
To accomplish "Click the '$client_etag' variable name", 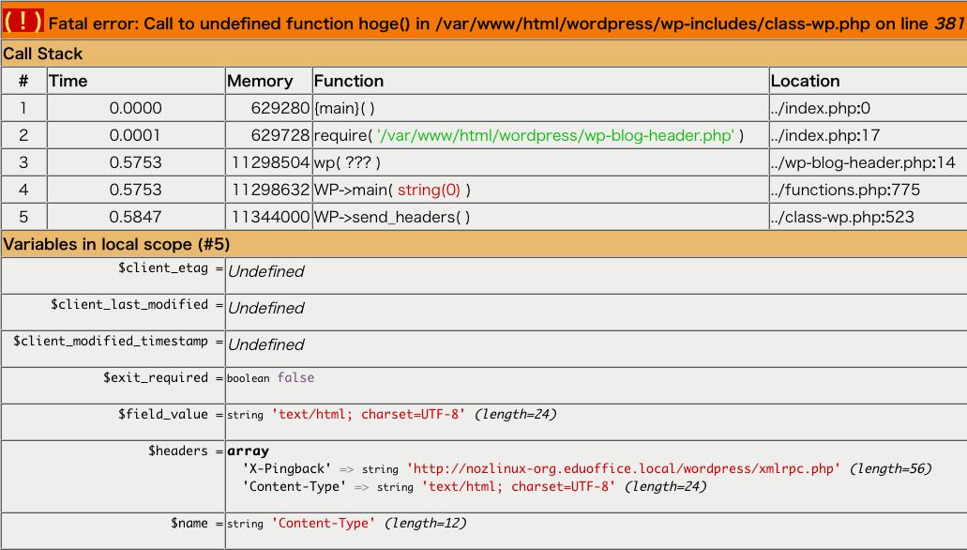I will pos(163,268).
